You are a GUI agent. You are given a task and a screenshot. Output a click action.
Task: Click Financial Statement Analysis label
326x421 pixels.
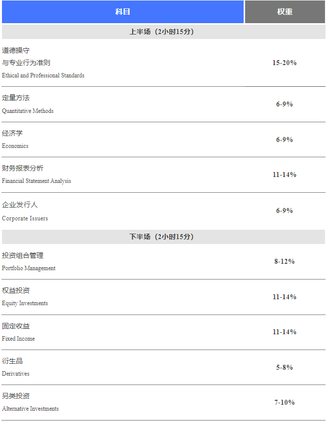click(36, 181)
